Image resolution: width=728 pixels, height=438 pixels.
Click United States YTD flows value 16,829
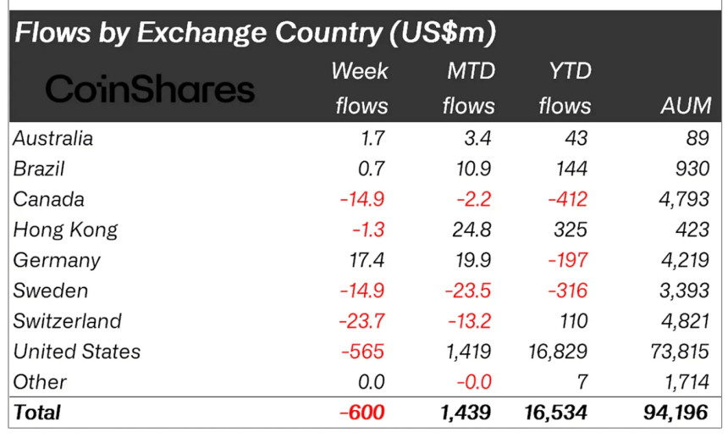pyautogui.click(x=560, y=352)
